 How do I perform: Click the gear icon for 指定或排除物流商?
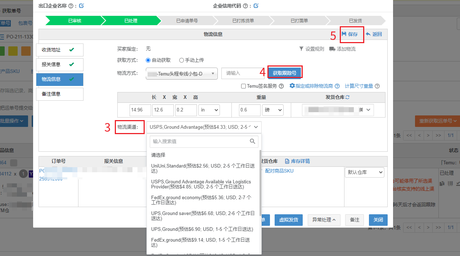point(292,86)
